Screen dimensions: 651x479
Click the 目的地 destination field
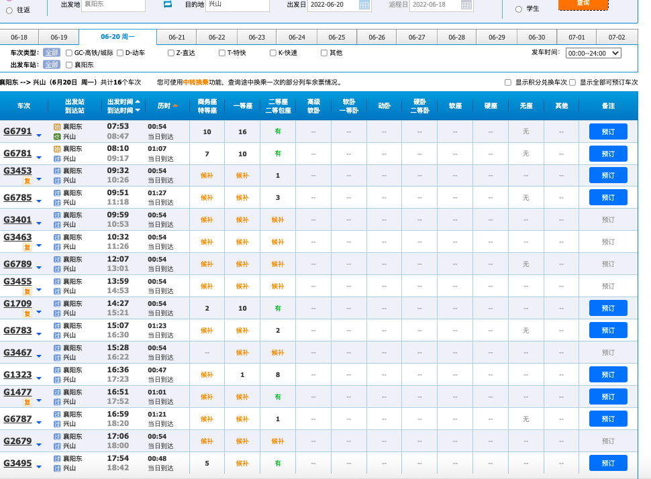click(x=238, y=5)
